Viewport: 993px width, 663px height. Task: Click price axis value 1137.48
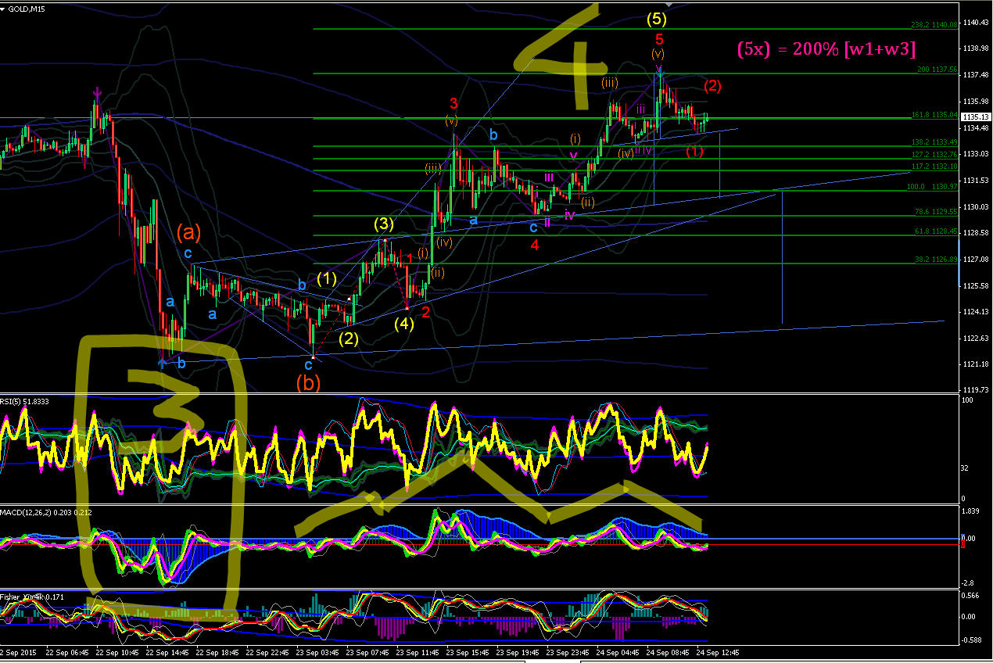tap(976, 75)
